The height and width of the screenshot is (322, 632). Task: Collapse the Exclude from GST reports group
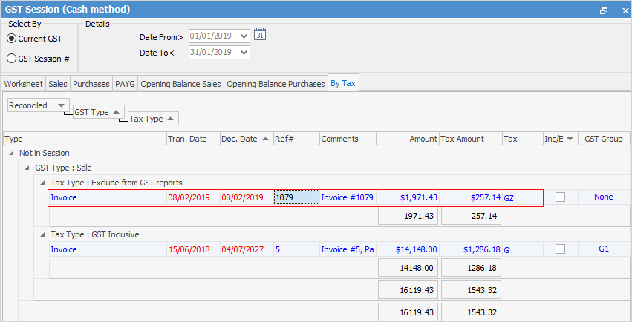pos(43,183)
